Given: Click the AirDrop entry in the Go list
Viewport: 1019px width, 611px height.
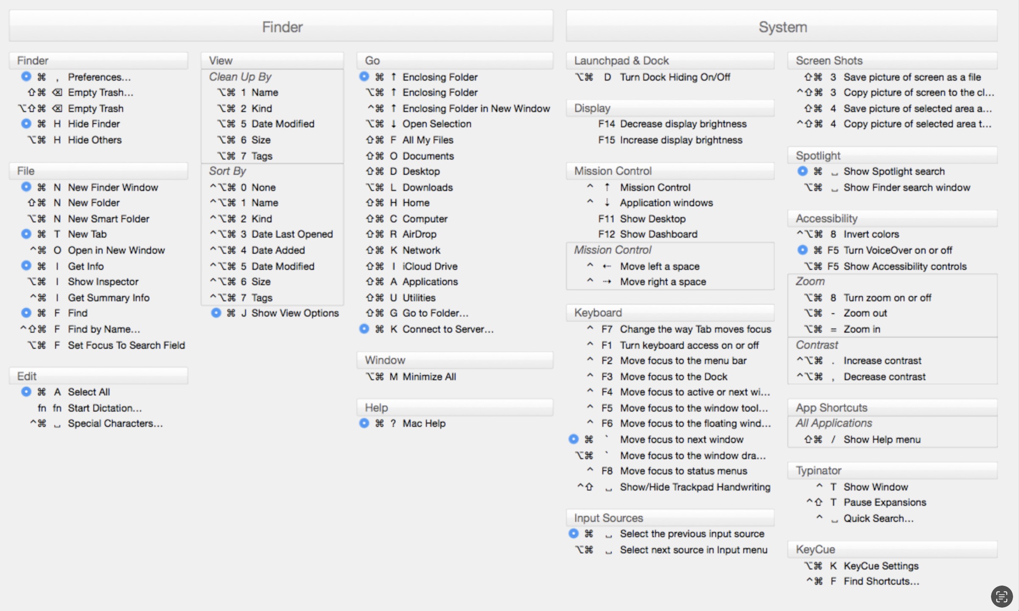Looking at the screenshot, I should 419,234.
